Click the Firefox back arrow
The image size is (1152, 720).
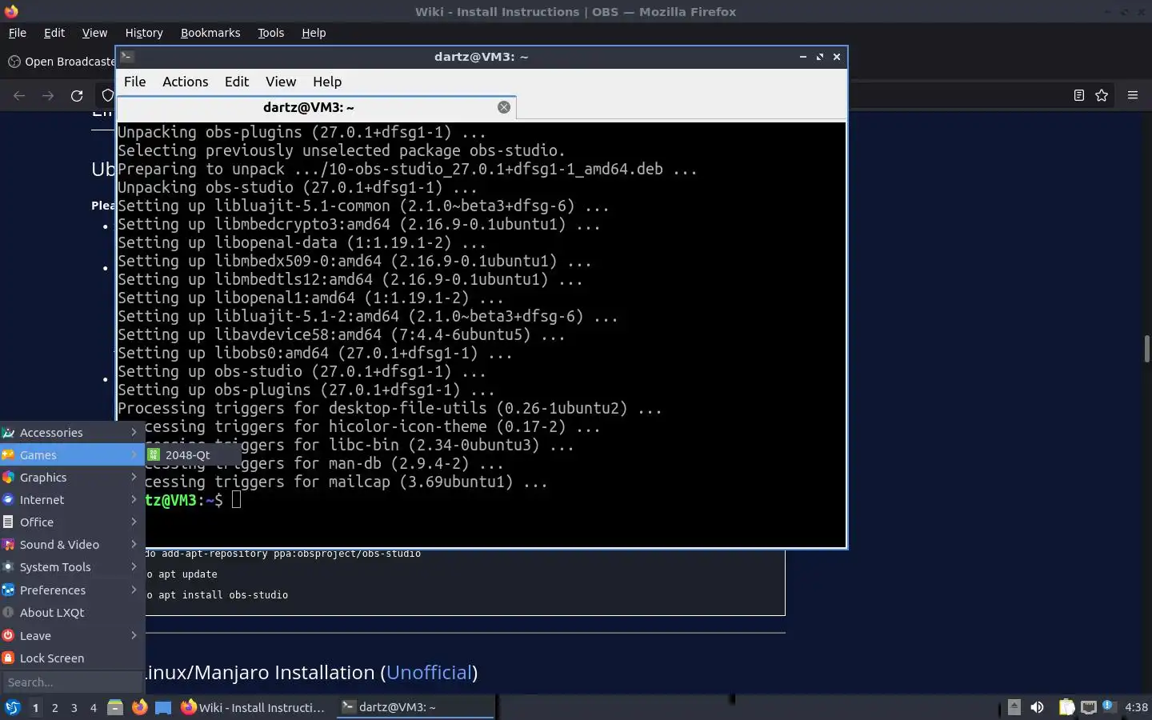pyautogui.click(x=19, y=95)
